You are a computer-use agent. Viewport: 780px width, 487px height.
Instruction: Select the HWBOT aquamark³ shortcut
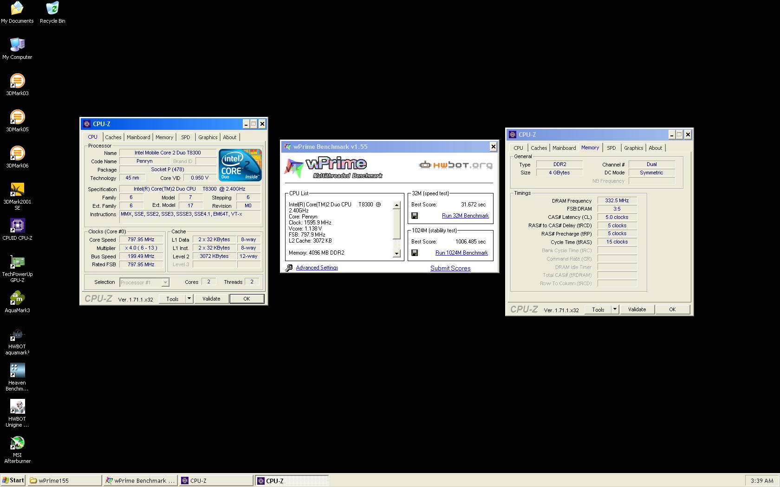click(x=17, y=341)
